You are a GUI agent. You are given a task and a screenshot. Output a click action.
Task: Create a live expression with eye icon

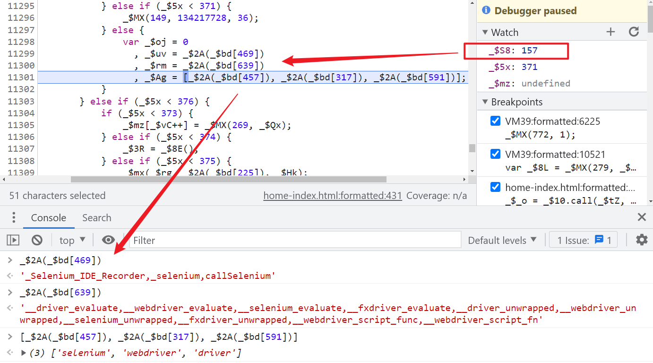108,240
